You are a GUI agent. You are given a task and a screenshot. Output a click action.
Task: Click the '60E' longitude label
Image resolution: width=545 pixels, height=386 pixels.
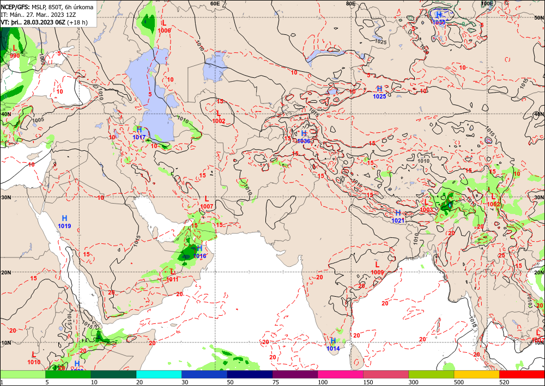click(x=215, y=3)
